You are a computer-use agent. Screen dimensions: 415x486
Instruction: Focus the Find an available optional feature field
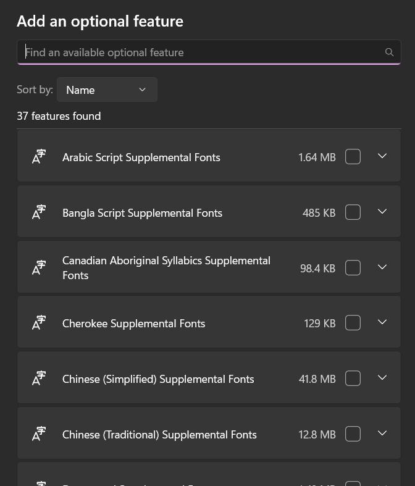pos(198,52)
